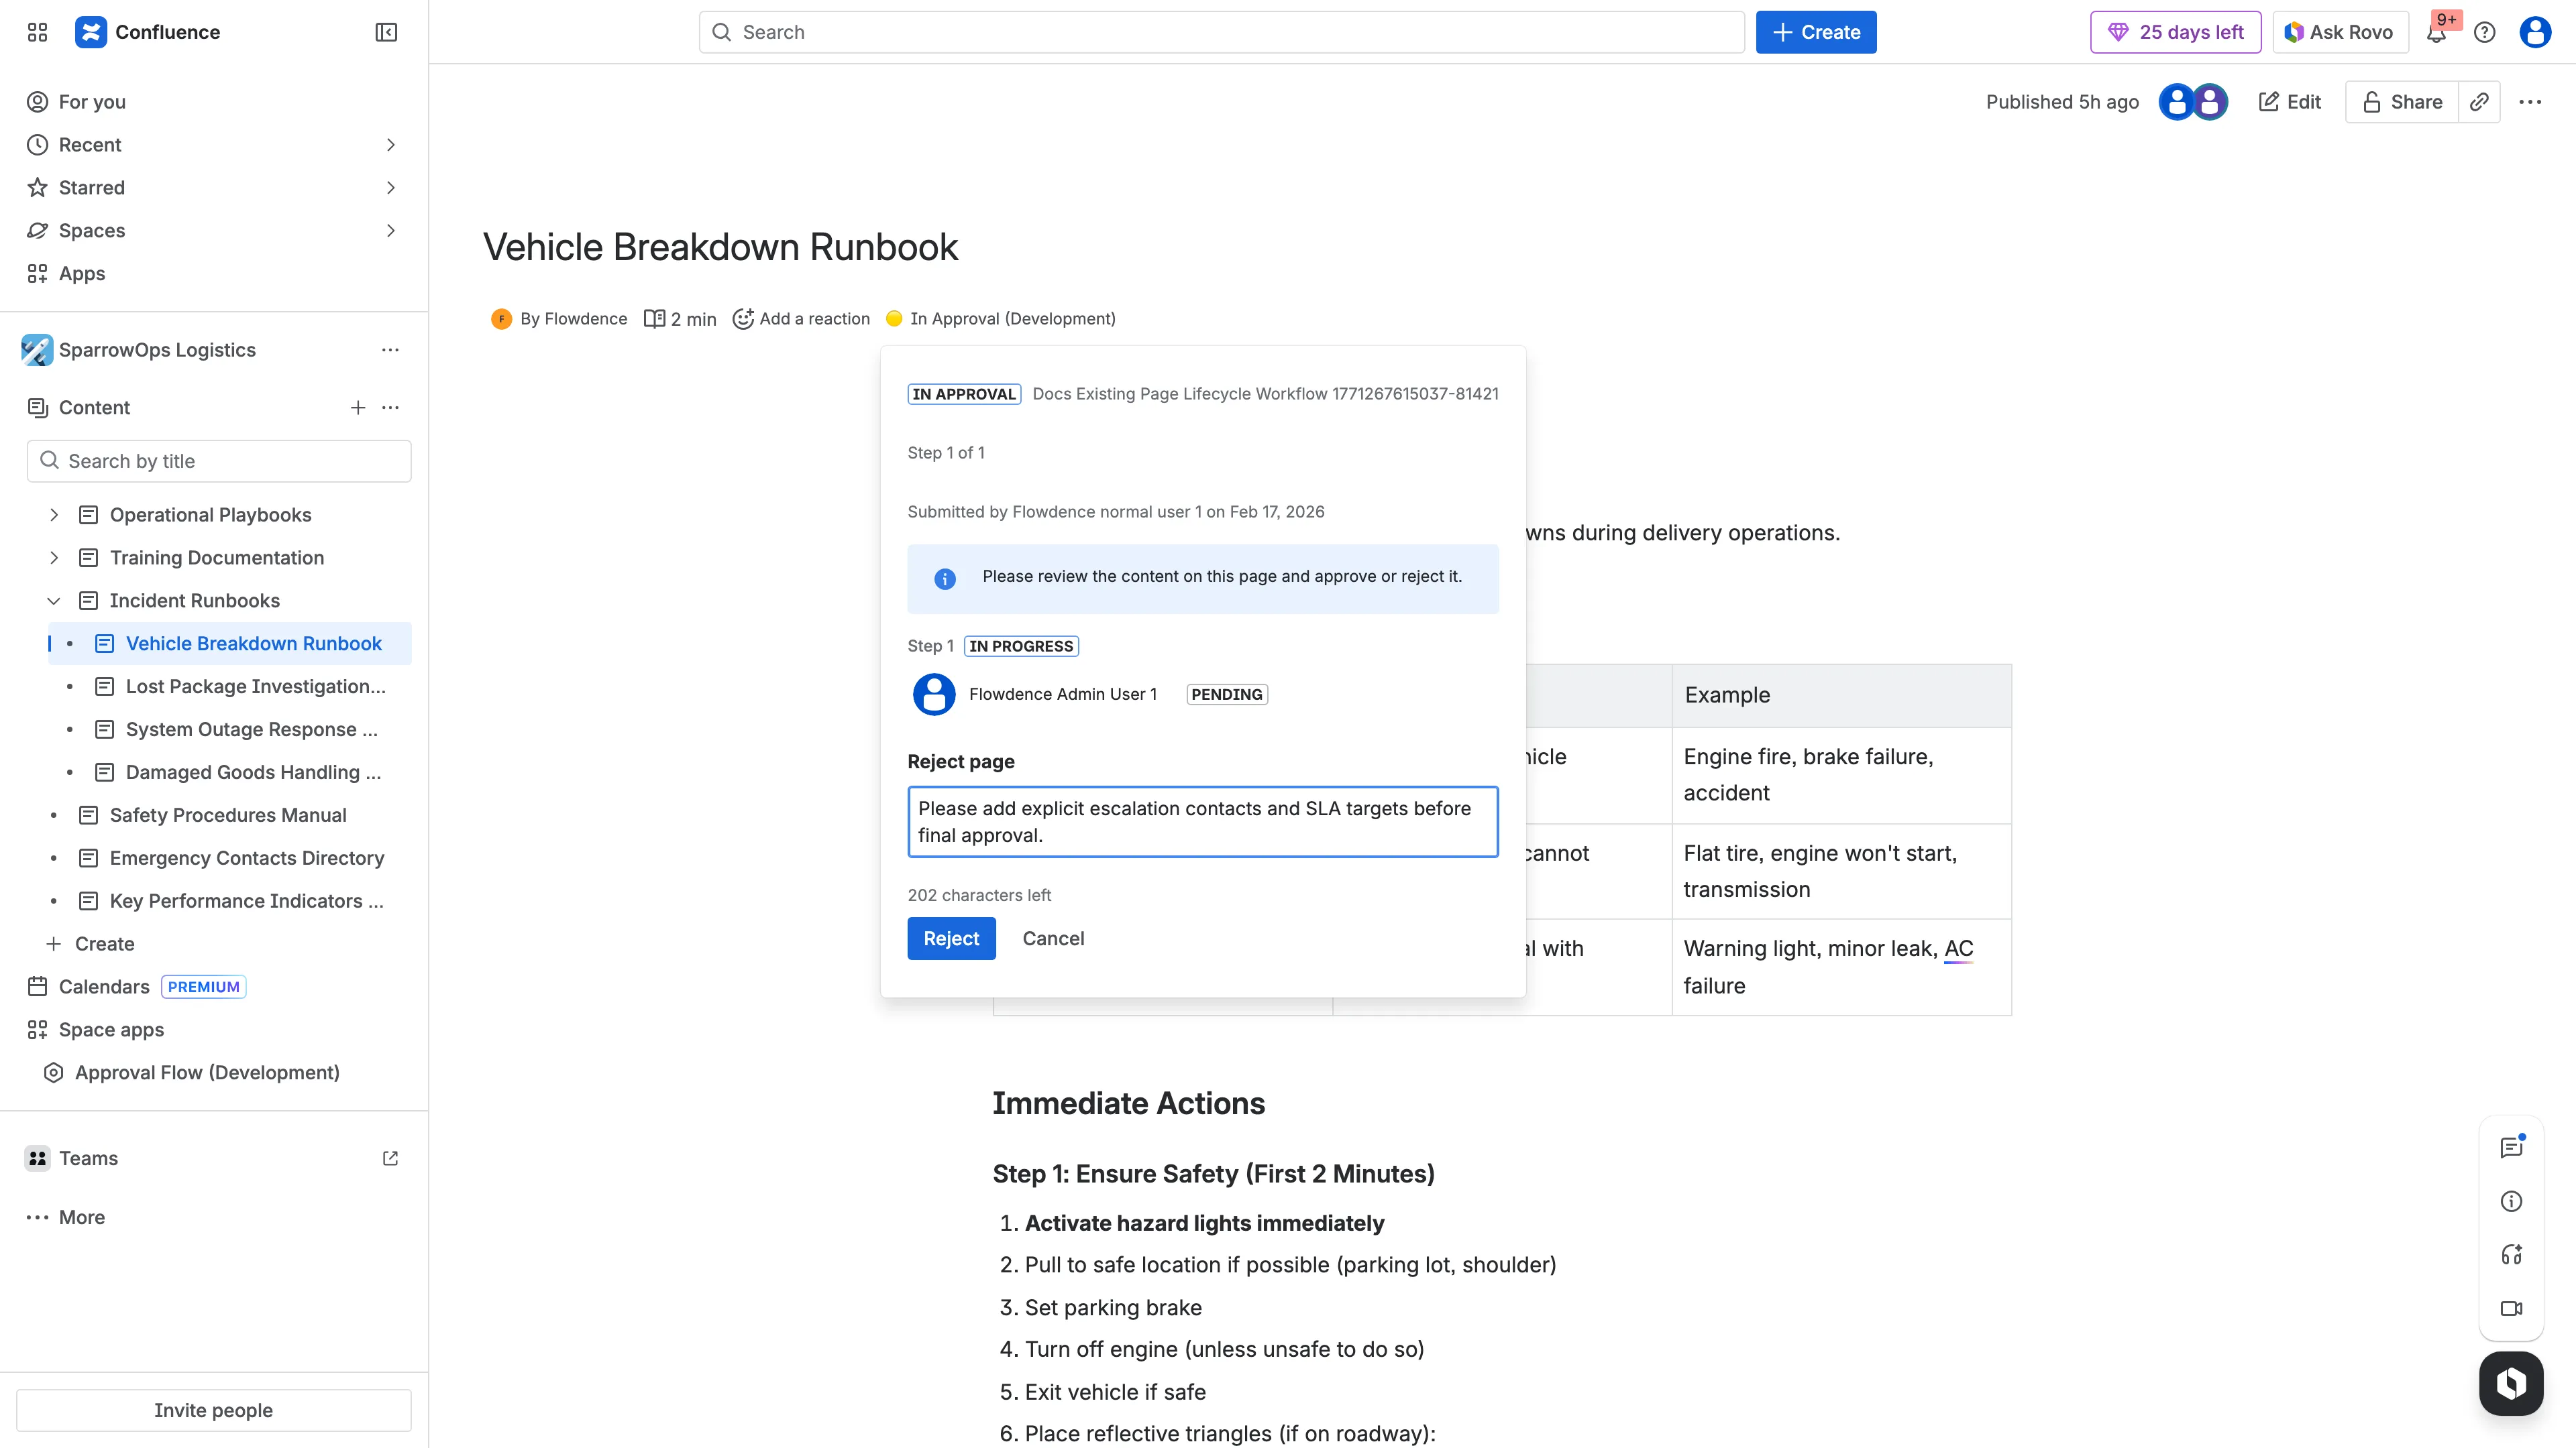Image resolution: width=2576 pixels, height=1448 pixels.
Task: Expand the Starred section chevron
Action: (x=391, y=188)
